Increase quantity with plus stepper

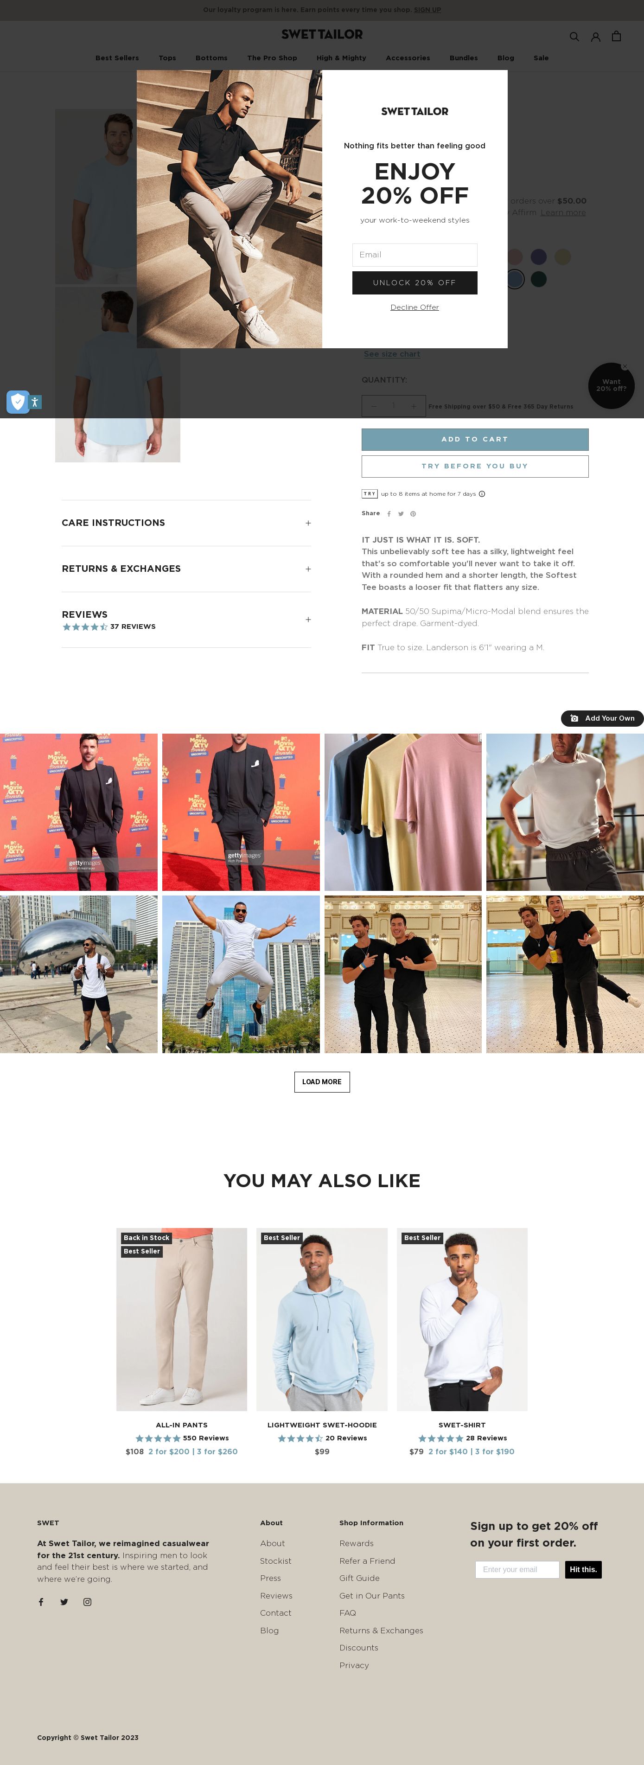[x=413, y=406]
